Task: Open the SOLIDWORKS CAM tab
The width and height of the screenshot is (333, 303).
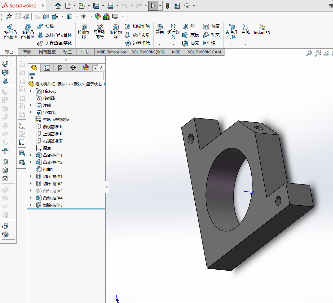Action: point(204,52)
